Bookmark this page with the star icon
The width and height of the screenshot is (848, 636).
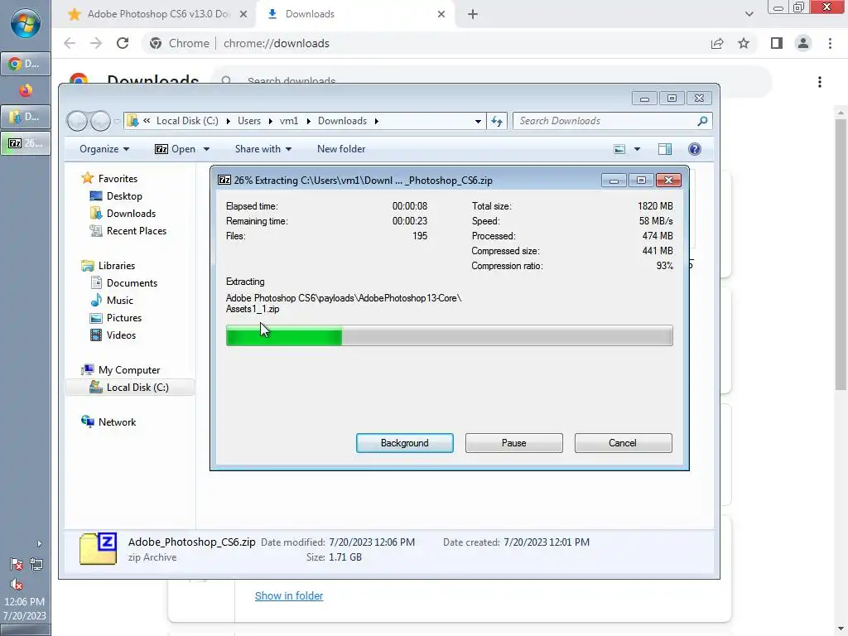pyautogui.click(x=744, y=43)
